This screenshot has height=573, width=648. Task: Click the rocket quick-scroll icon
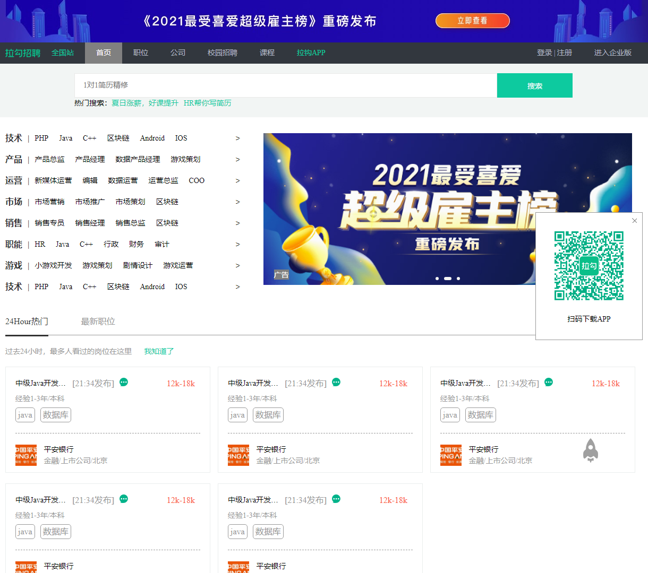(x=590, y=450)
